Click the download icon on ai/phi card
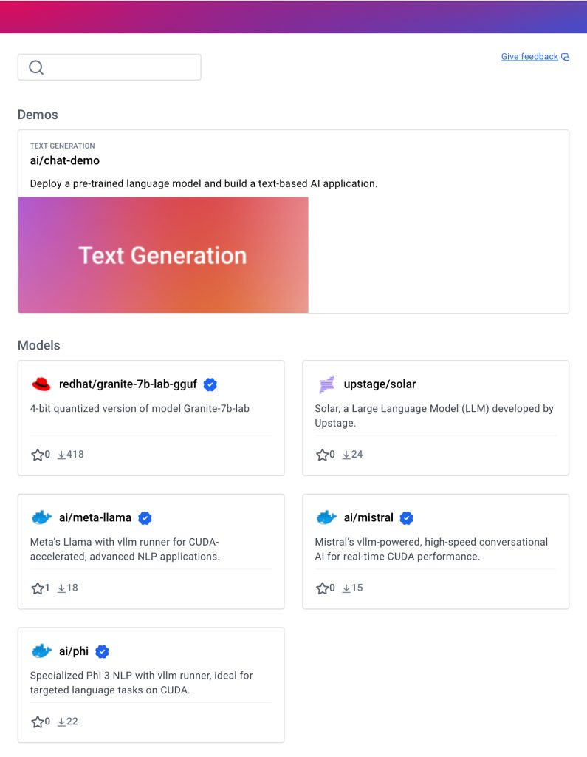The width and height of the screenshot is (587, 757). 61,722
